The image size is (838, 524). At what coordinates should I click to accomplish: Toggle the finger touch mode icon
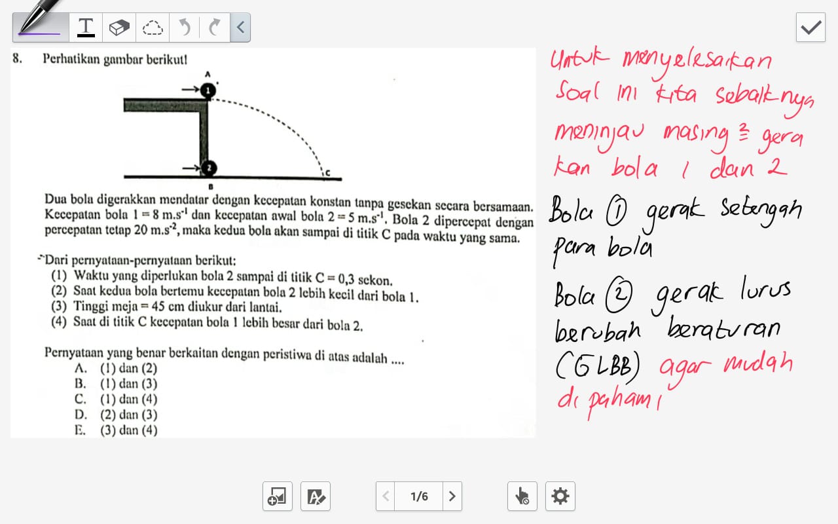click(x=522, y=496)
